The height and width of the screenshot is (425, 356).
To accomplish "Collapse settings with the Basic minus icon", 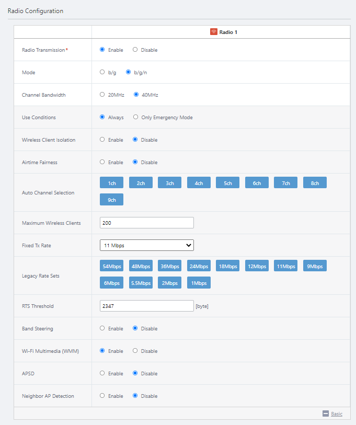I will pos(326,413).
